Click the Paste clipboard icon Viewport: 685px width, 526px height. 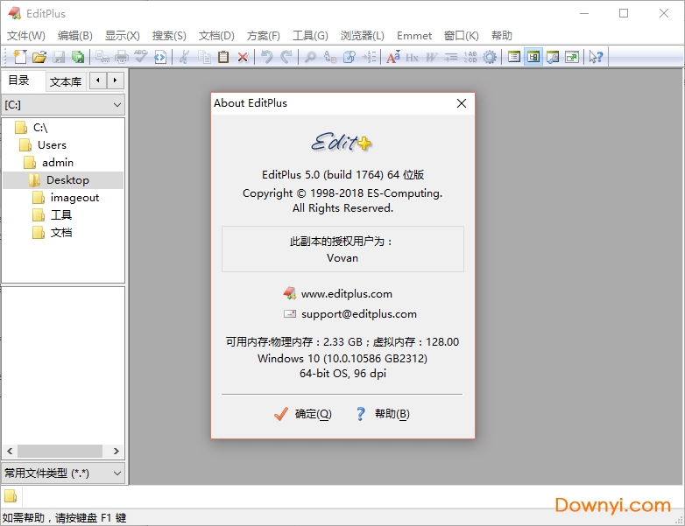223,57
